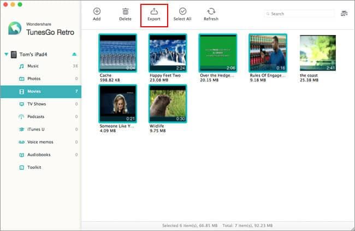Click the '4.09 MB' size text
355x231 pixels.
[x=108, y=131]
